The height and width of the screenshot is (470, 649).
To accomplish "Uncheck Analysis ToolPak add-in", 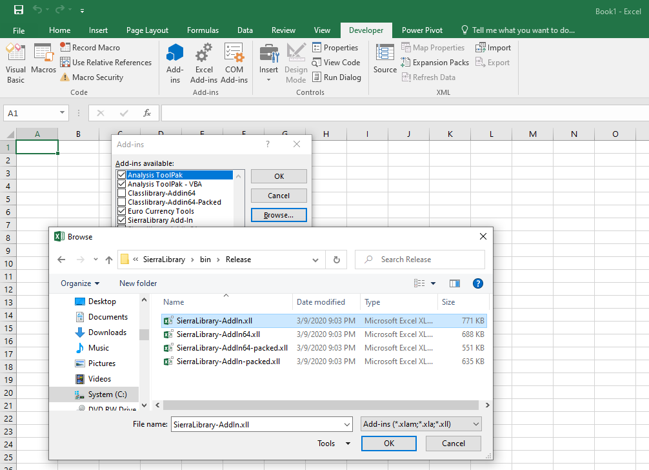I will (x=122, y=175).
